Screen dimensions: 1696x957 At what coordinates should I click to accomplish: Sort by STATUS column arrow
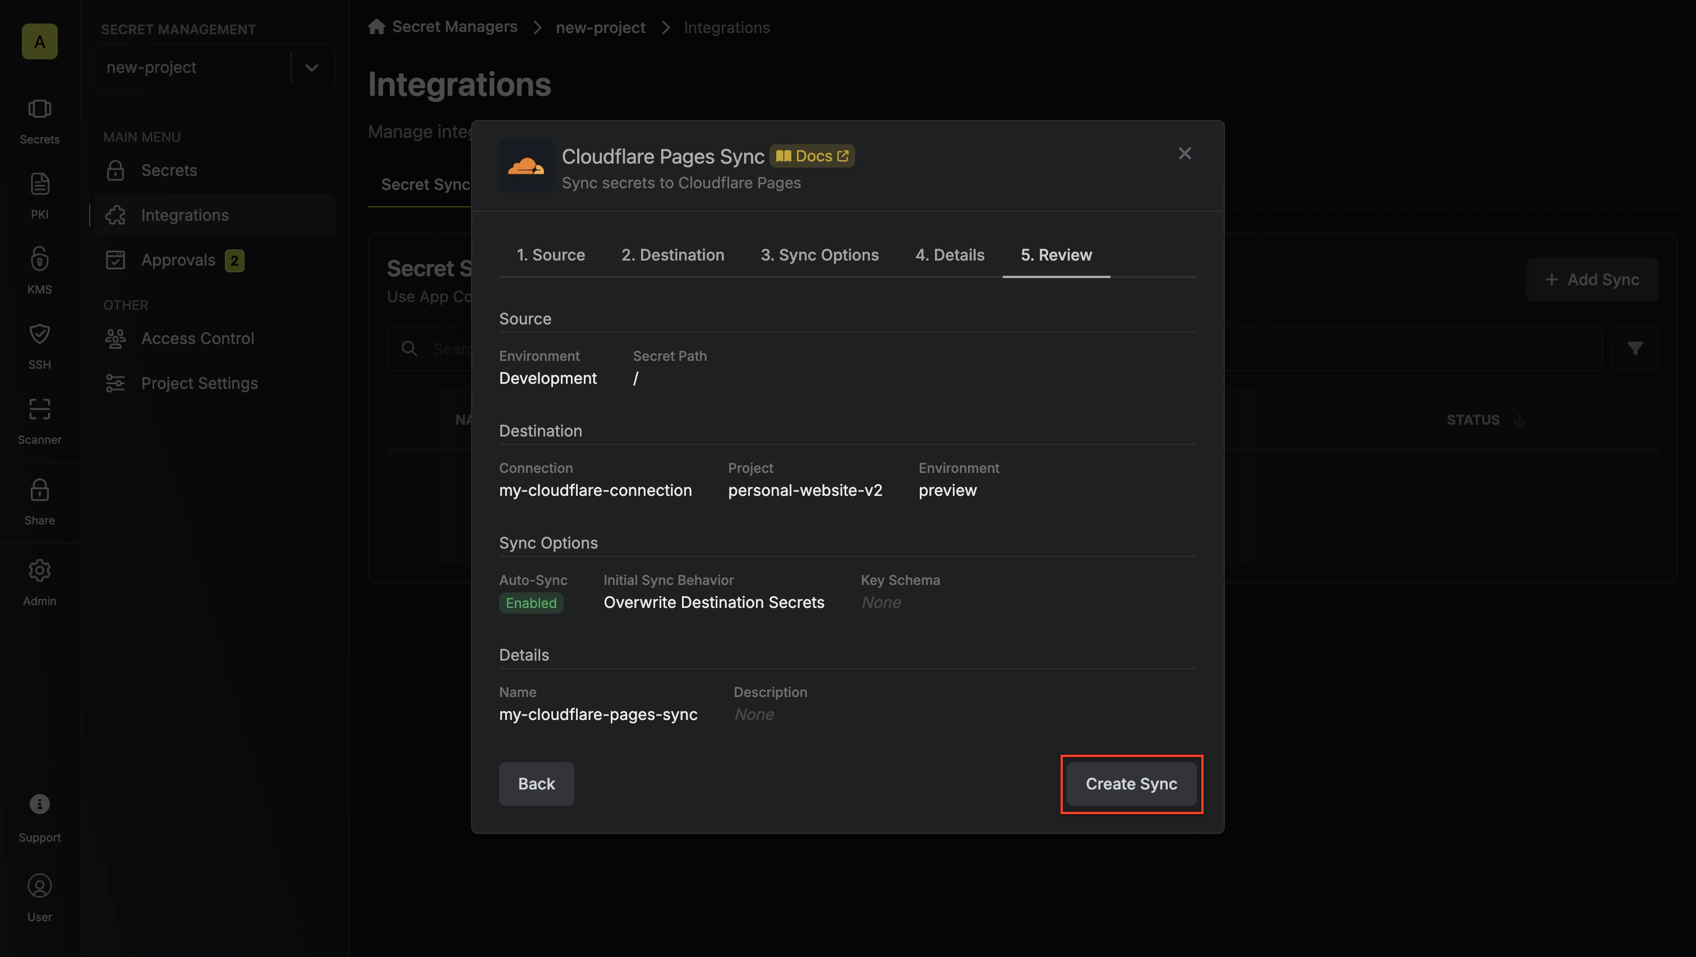point(1519,420)
